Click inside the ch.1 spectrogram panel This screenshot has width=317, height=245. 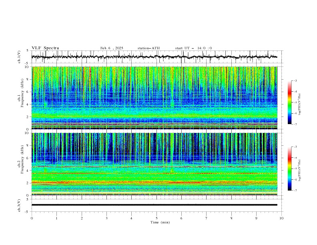point(154,98)
